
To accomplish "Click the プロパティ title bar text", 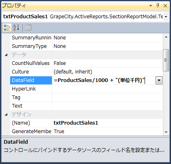I will pos(14,6).
